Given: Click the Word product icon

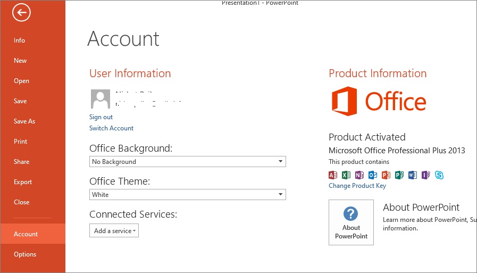Looking at the screenshot, I should click(413, 175).
